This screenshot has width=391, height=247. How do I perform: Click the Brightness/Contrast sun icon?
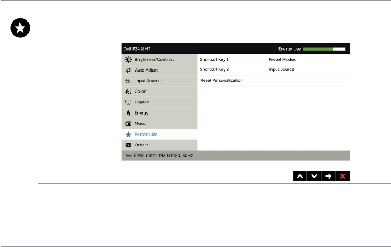(x=128, y=60)
